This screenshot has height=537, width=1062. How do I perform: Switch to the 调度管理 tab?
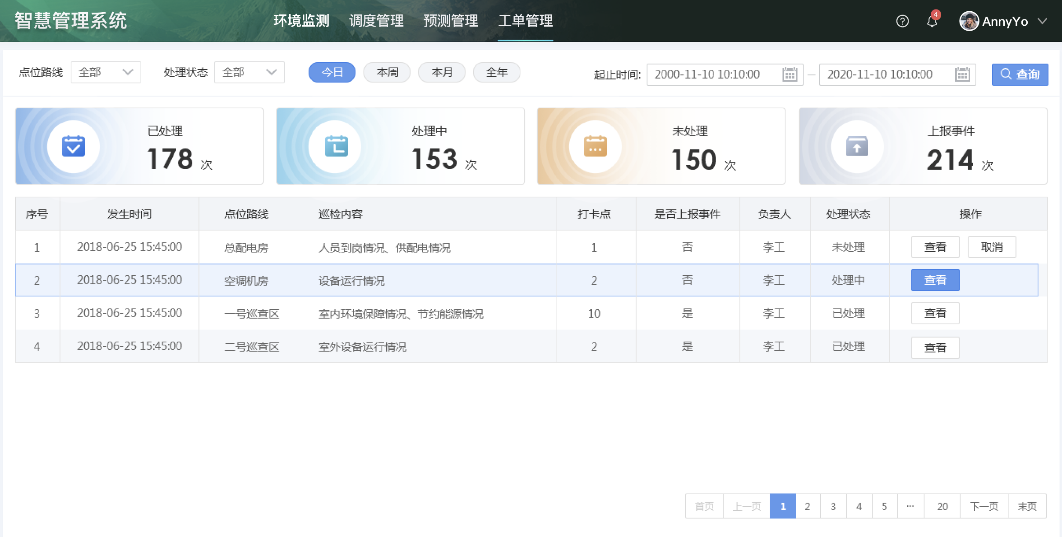(x=376, y=21)
